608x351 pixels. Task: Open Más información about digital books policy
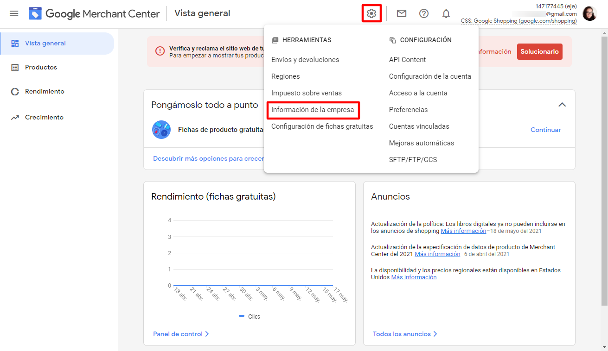[464, 231]
